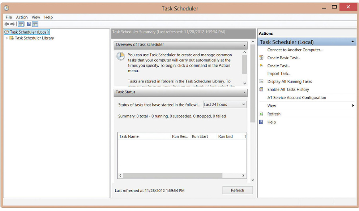Collapse the Task Status section

coord(244,93)
